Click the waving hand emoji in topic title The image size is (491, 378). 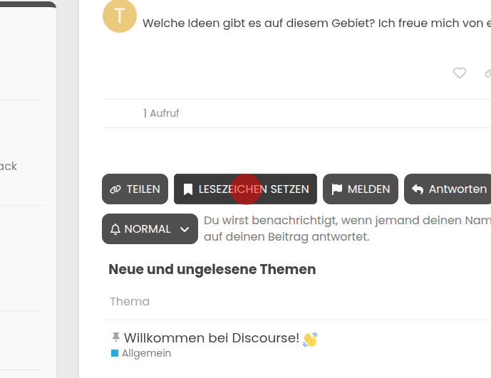(310, 339)
